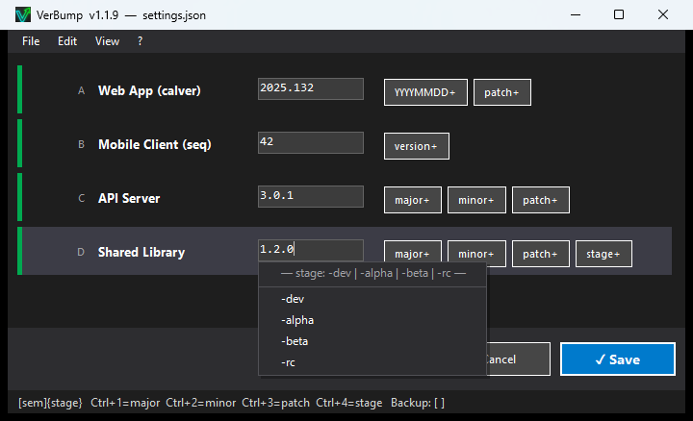This screenshot has width=693, height=421.
Task: Click stage+ for Shared Library
Action: click(603, 254)
